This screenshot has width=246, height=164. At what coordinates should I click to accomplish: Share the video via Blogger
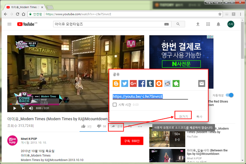coord(116,83)
